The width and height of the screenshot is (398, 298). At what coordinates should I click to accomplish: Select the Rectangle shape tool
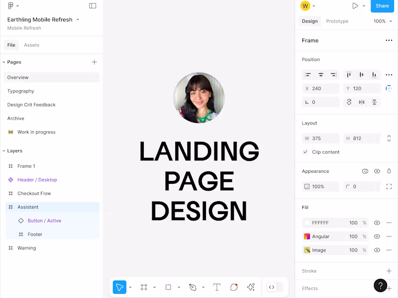click(x=168, y=287)
